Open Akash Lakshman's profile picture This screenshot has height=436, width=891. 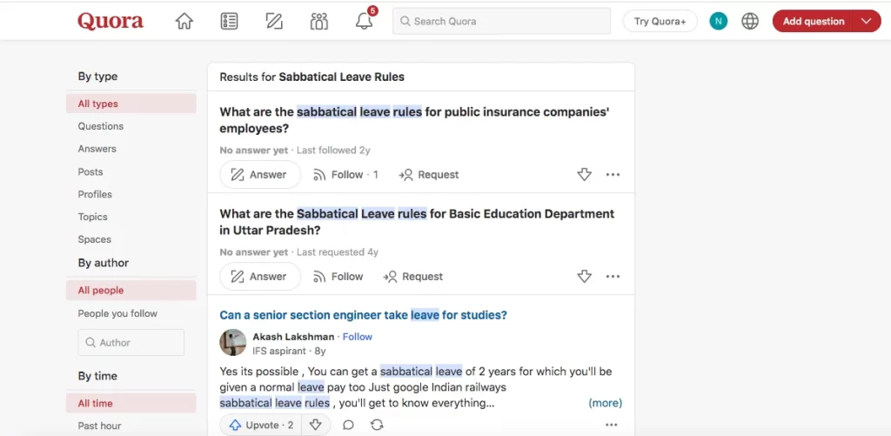point(233,342)
